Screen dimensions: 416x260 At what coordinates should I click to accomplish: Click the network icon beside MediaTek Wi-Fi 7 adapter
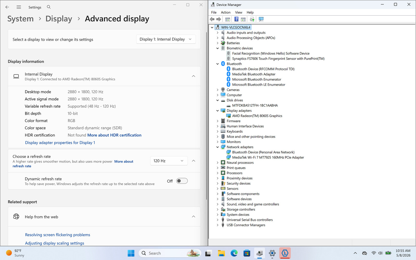(x=229, y=157)
